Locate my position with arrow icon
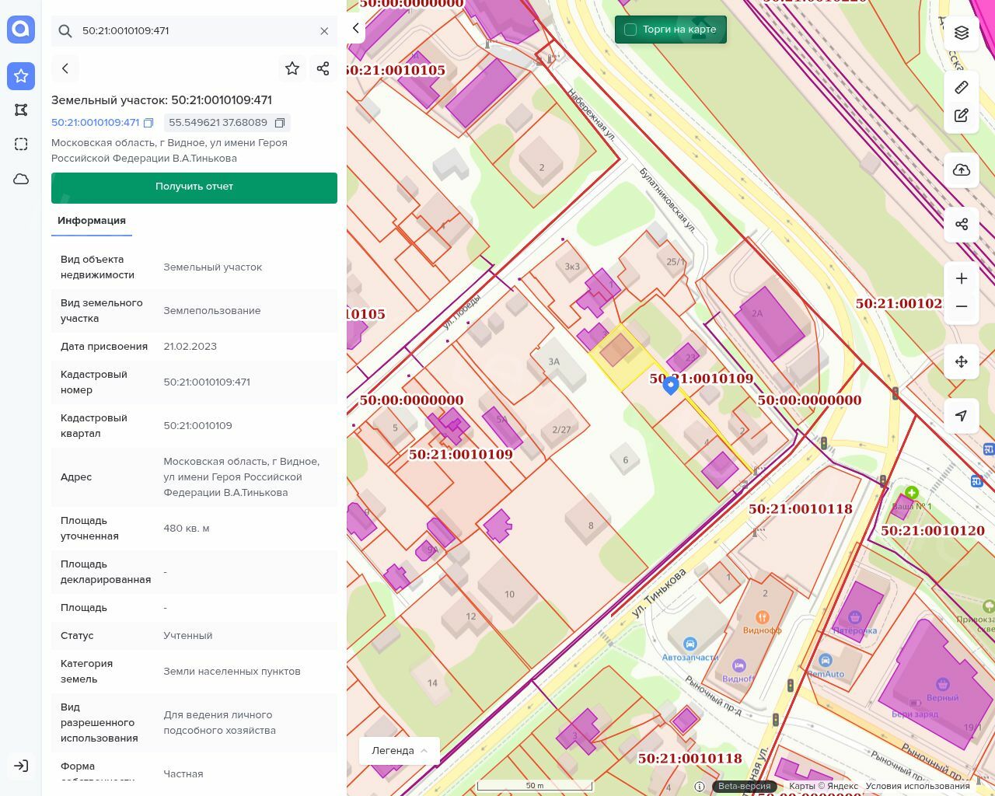Screen dimensions: 995x796 [x=962, y=416]
